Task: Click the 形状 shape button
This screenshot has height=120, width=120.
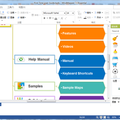Action: (98, 17)
